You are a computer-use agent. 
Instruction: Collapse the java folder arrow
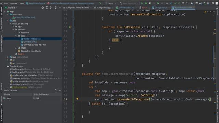point(8,20)
